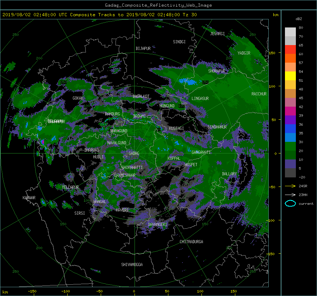This screenshot has width=317, height=296.
Task: Click the BIJAPUR city label
Action: pos(143,49)
